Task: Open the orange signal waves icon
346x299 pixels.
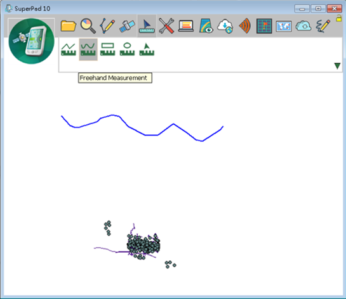Action: (x=245, y=26)
